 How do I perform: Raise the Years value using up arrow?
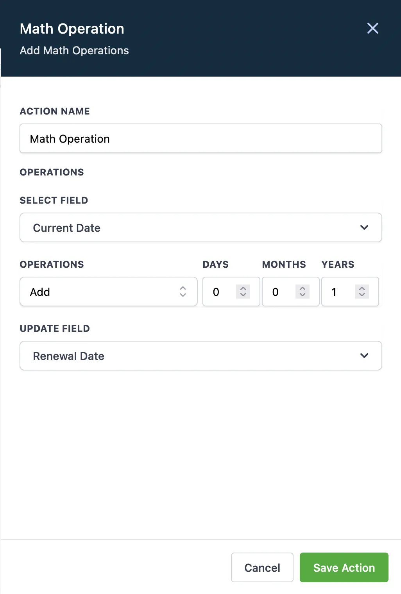pyautogui.click(x=362, y=288)
